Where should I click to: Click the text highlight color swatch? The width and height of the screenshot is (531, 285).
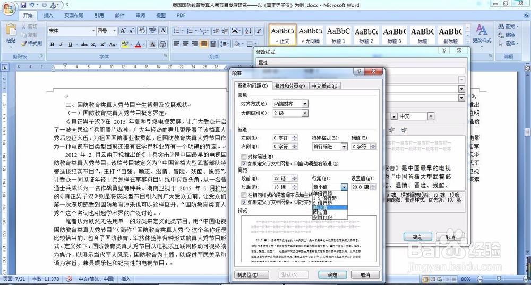124,45
